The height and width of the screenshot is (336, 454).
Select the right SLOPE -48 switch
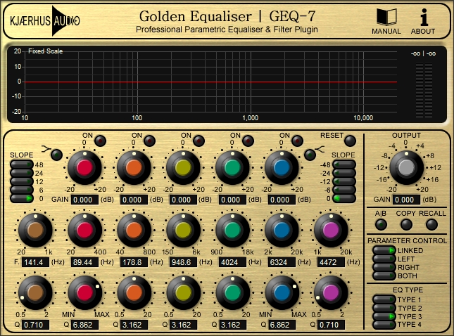click(x=344, y=164)
